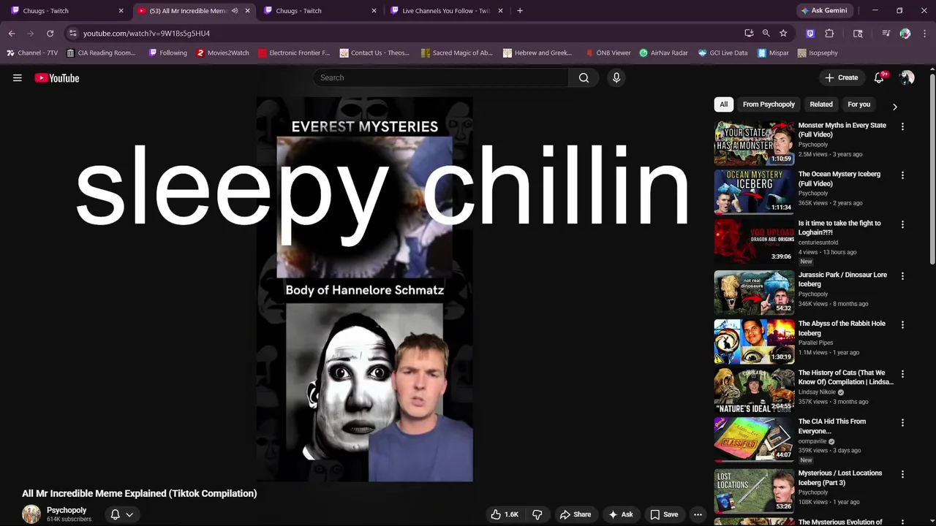Click the Share button
The height and width of the screenshot is (526, 936).
[x=575, y=514]
